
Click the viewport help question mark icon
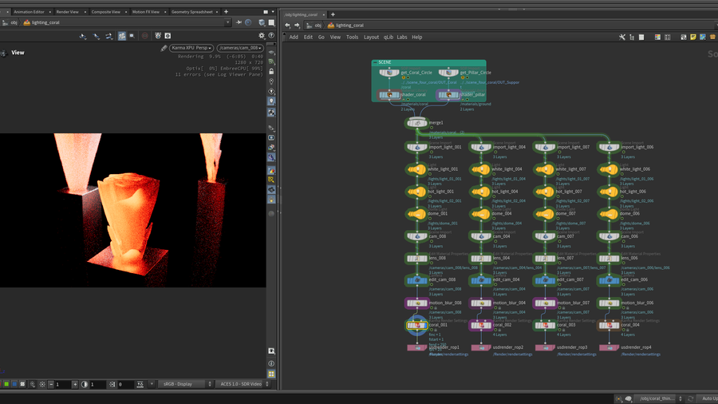pos(271,36)
